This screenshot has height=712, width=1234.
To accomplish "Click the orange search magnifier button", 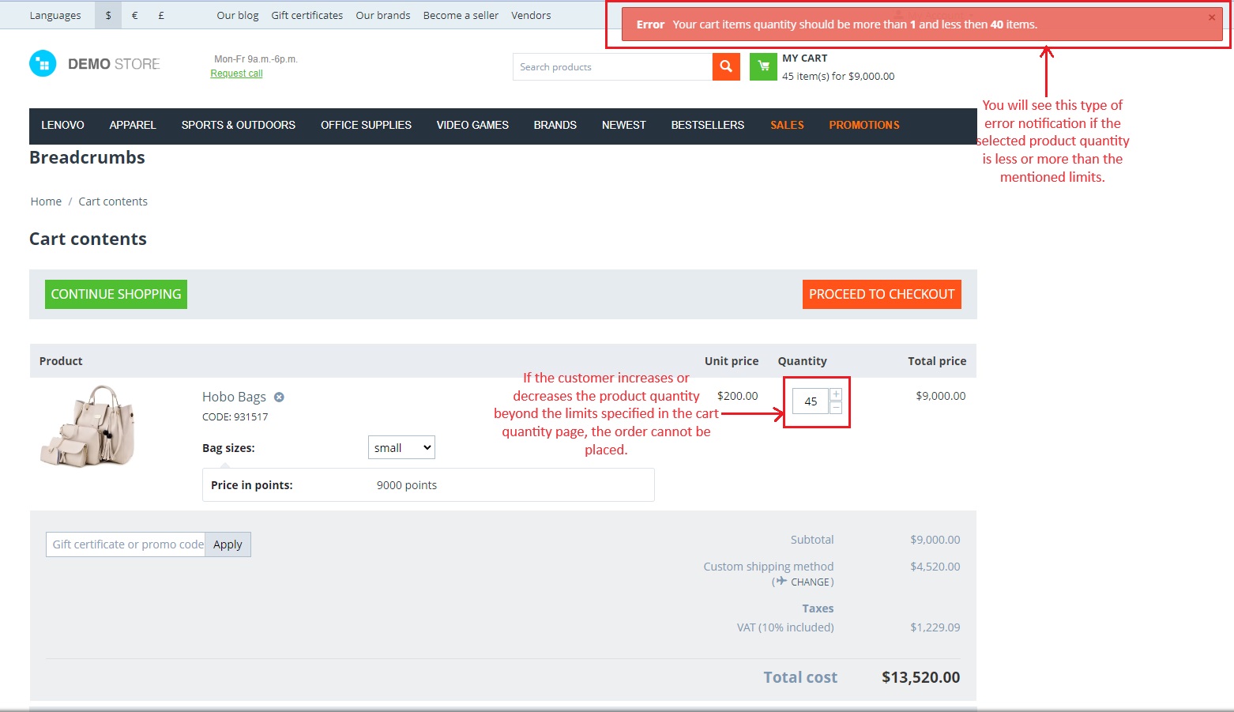I will tap(726, 67).
